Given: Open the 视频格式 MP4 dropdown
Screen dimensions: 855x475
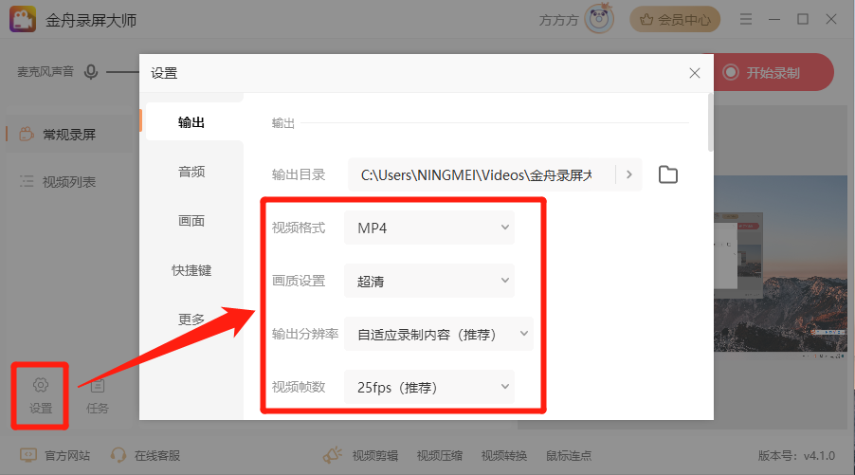Looking at the screenshot, I should 429,228.
